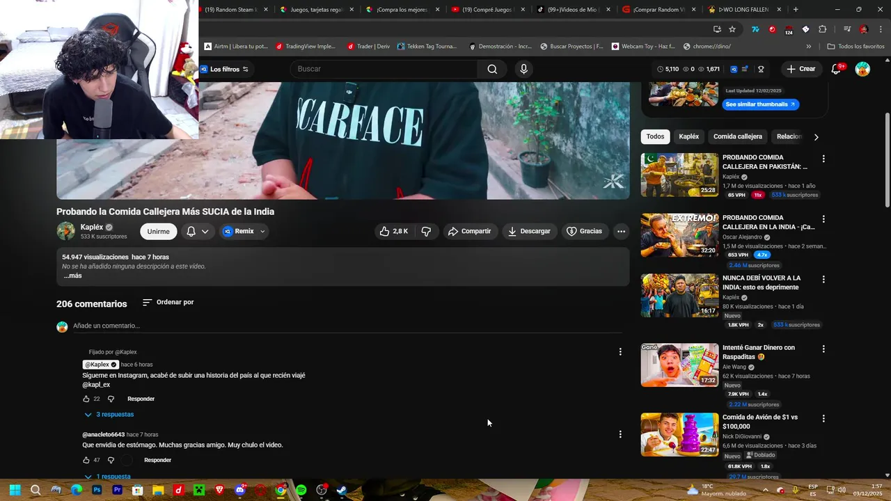Open the extension showing the 124 badge

click(x=789, y=30)
